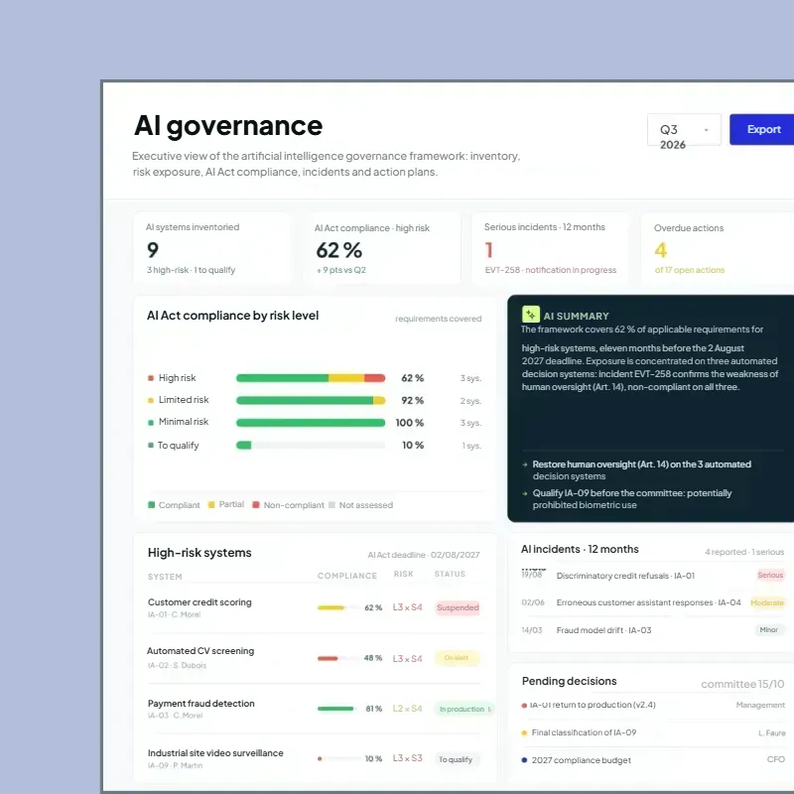Click the arrow before Qualify IA-09
794x794 pixels.
[x=525, y=493]
